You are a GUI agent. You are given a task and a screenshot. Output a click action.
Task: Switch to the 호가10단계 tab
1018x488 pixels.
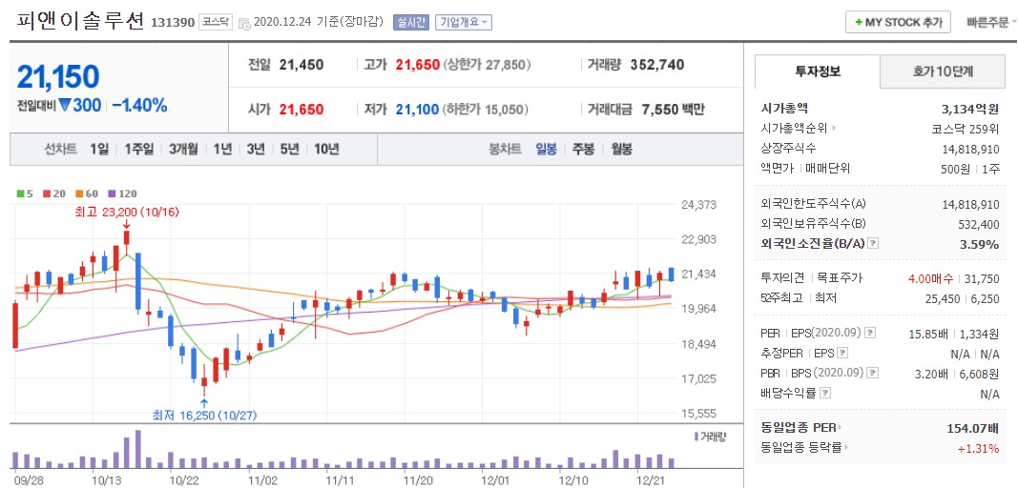(943, 71)
